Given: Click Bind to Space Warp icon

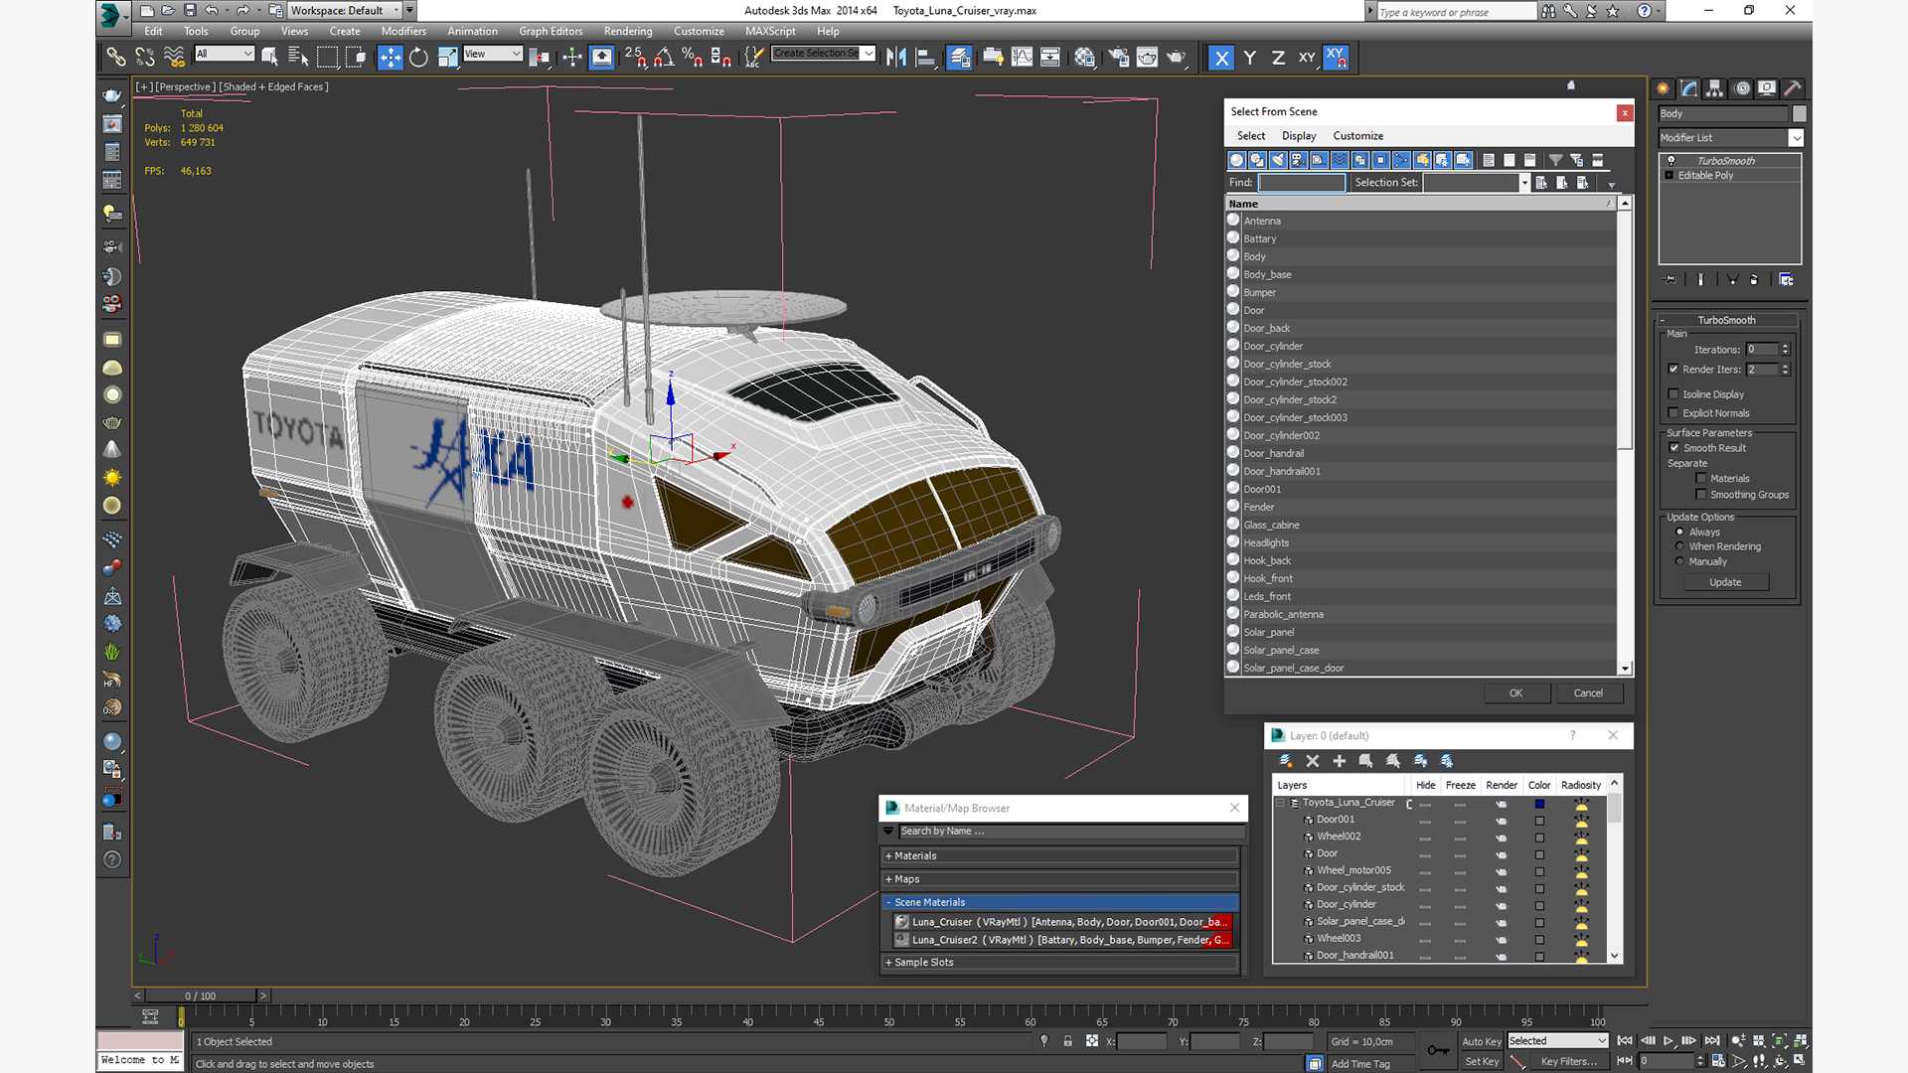Looking at the screenshot, I should point(174,58).
